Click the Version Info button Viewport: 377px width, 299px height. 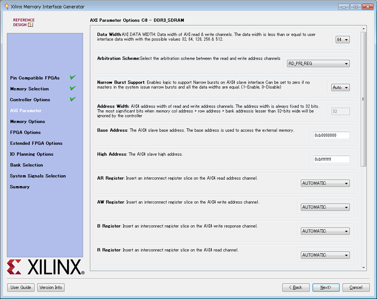click(51, 287)
